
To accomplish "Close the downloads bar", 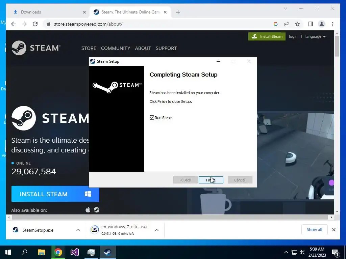I will (334, 230).
